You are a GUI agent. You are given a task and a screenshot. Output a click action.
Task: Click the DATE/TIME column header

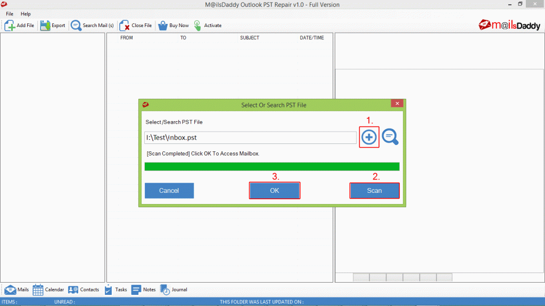[x=312, y=38]
